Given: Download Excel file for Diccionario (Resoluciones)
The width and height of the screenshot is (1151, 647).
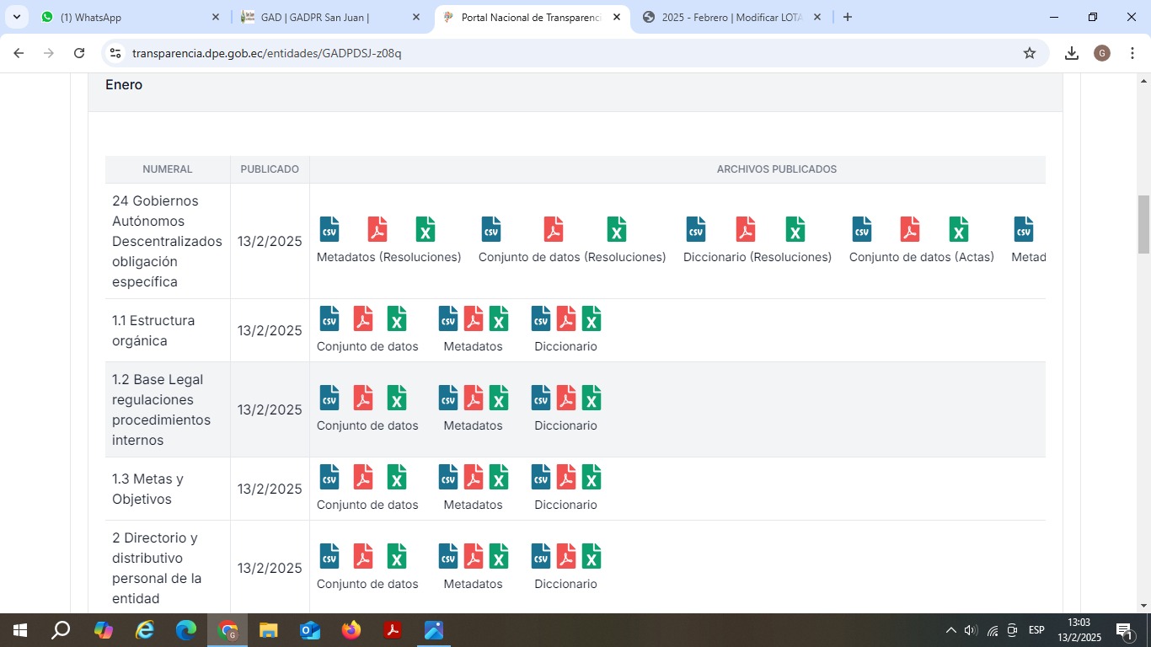Looking at the screenshot, I should click(795, 229).
